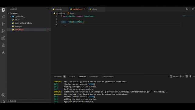Open the DEBUG CONSOLE panel tab

coord(108,76)
